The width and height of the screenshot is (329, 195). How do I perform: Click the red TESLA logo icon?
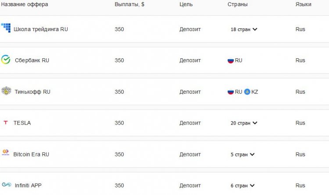(x=6, y=123)
